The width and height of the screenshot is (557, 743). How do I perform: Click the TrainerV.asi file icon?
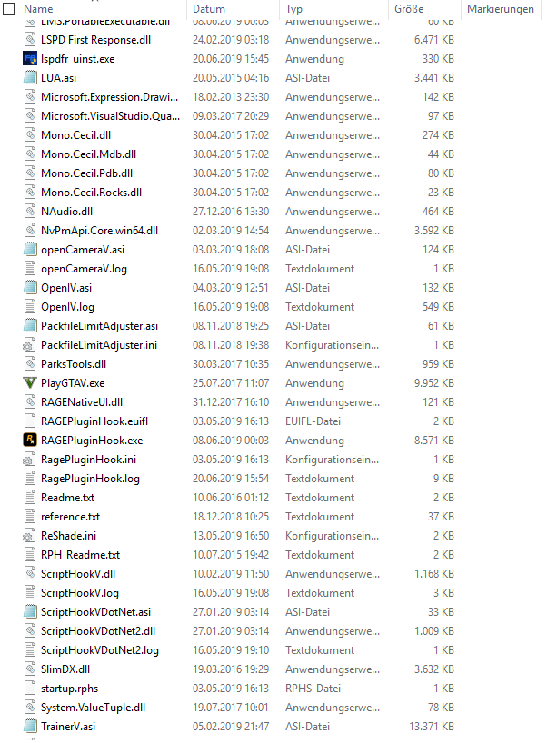(30, 726)
